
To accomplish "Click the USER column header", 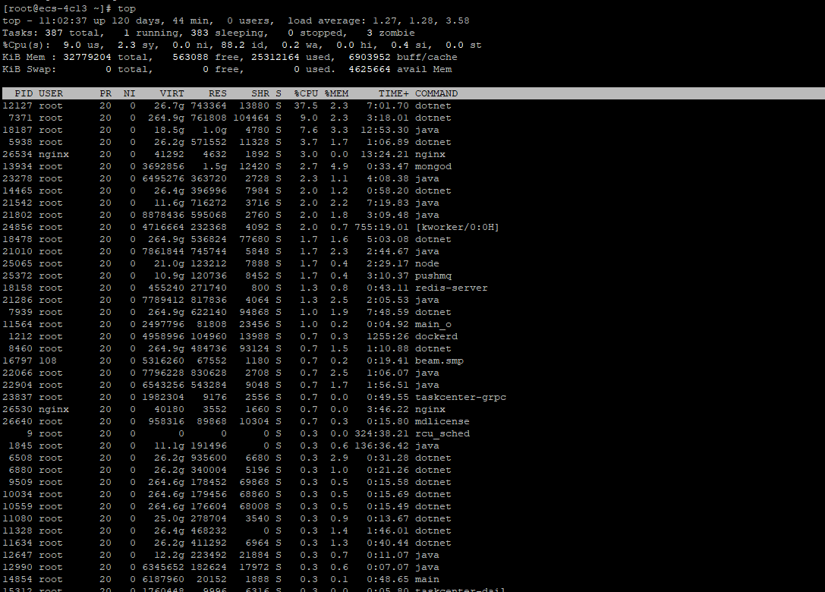I will coord(51,93).
